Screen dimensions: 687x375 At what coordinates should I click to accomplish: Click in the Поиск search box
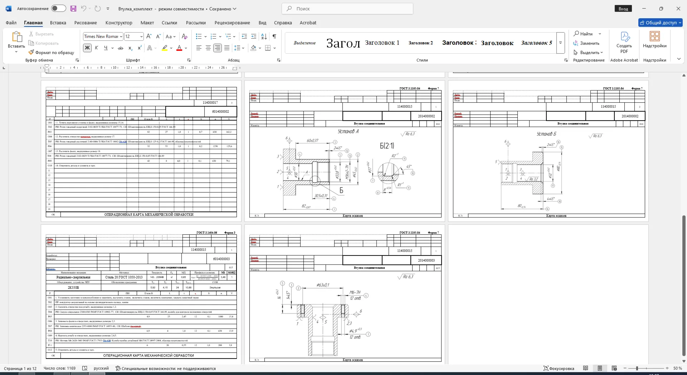click(x=347, y=9)
